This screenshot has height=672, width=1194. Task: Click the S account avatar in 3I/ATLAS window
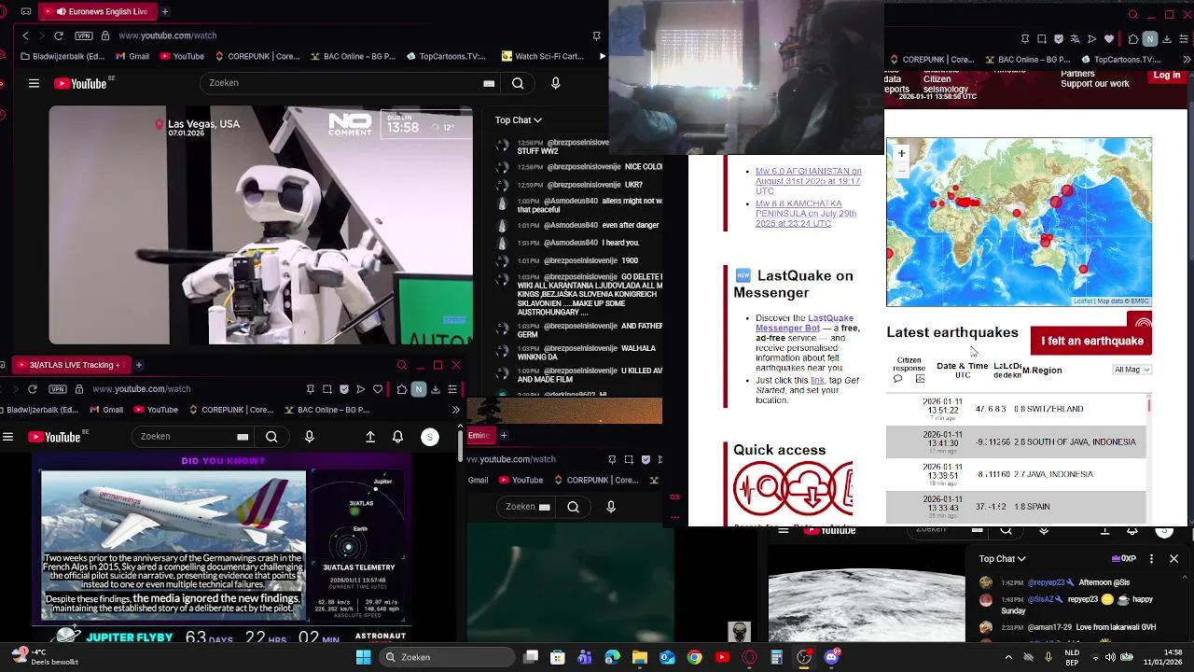click(x=430, y=437)
